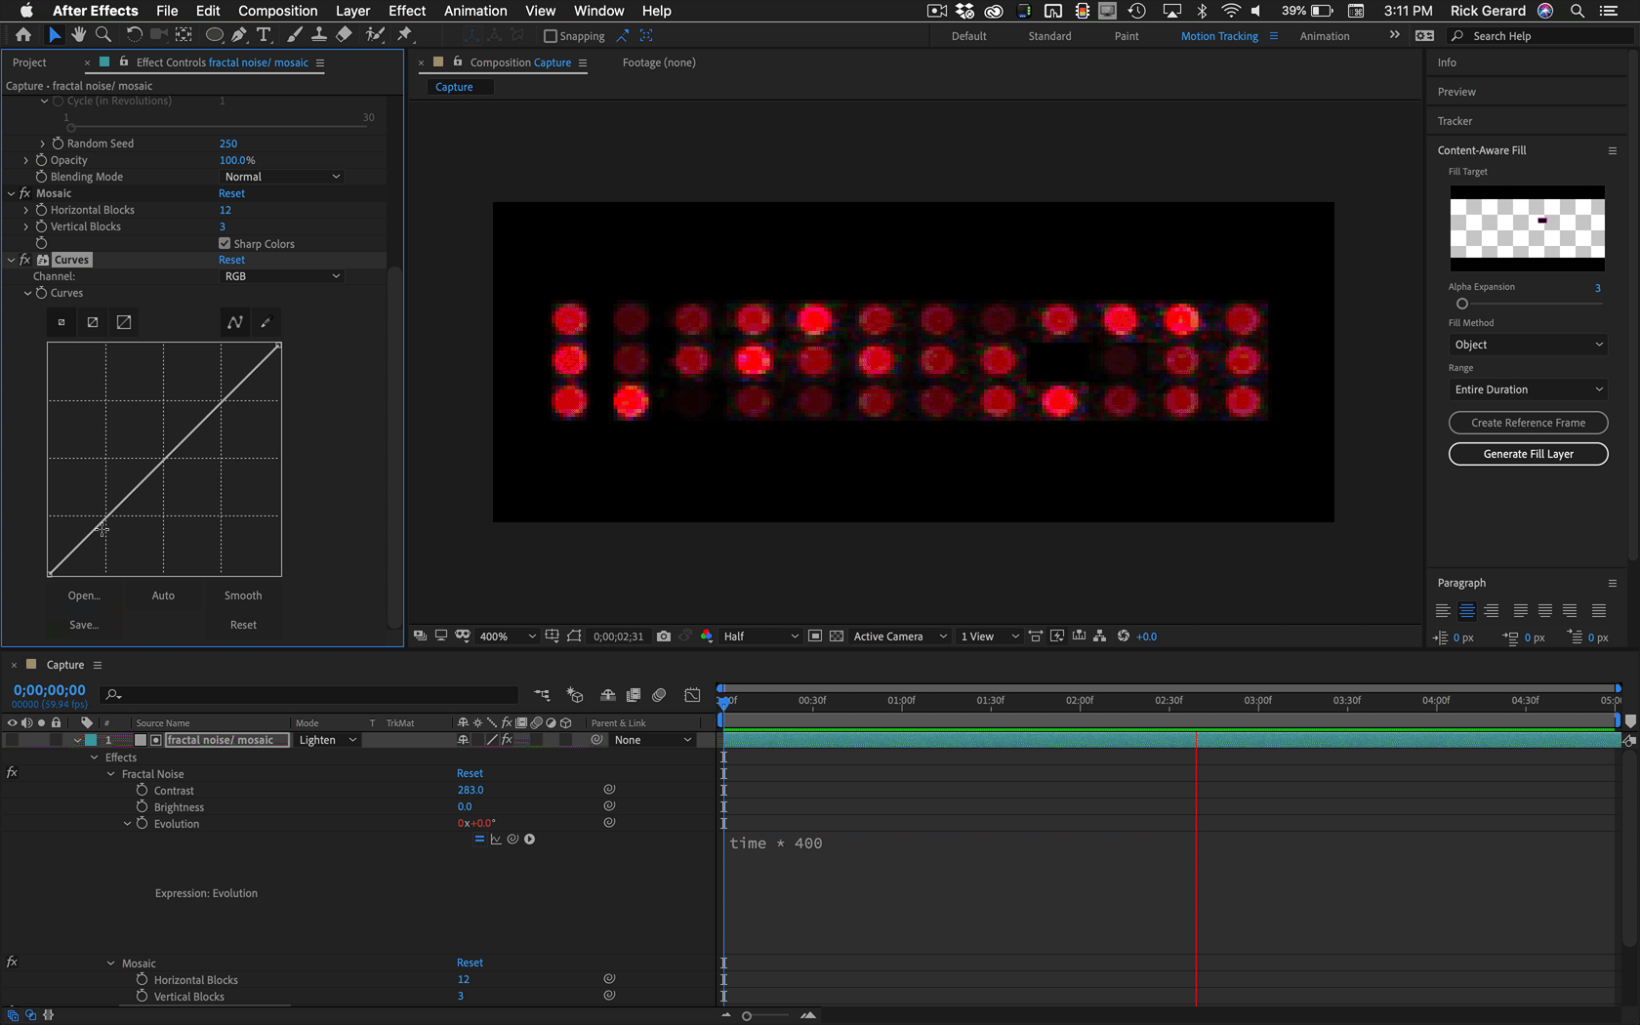The height and width of the screenshot is (1025, 1640).
Task: Adjust the timeline zoom slider
Action: point(747,1016)
